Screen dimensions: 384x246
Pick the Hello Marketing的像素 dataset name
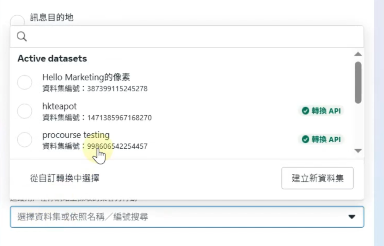click(86, 77)
